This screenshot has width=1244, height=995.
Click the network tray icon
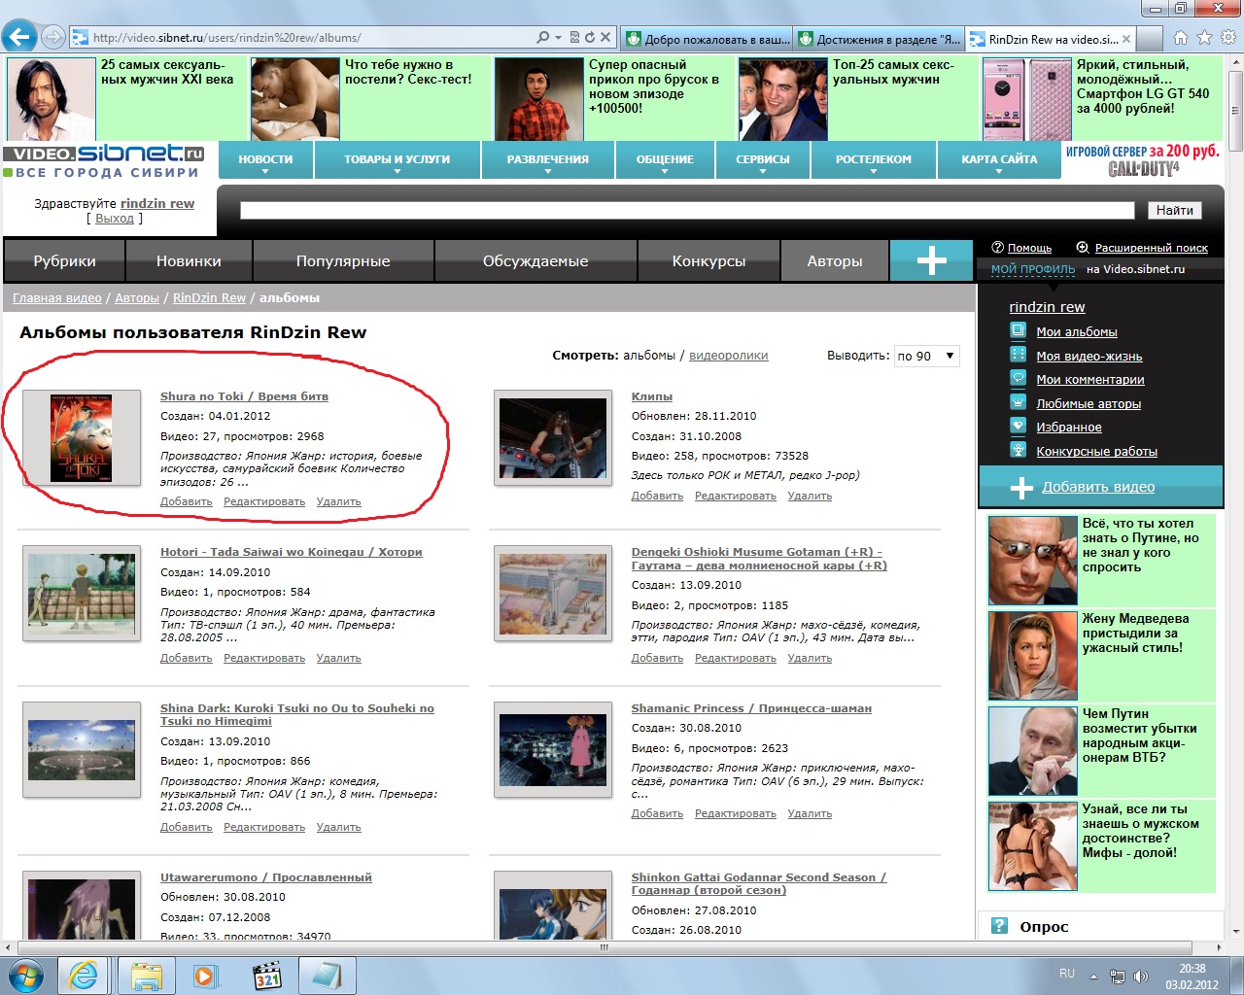point(1118,976)
